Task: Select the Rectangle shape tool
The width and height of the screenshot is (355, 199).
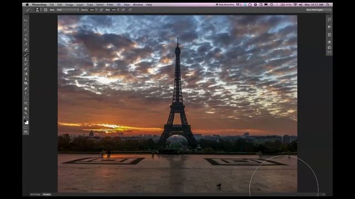Action: pos(26,103)
